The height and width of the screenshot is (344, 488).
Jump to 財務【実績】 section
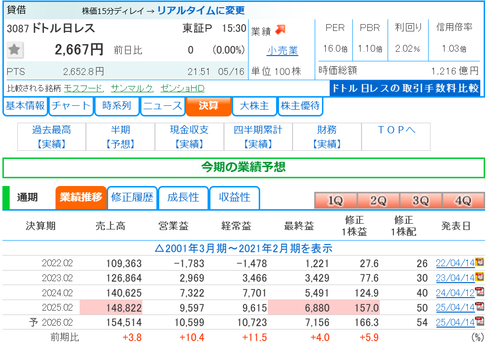pyautogui.click(x=327, y=137)
